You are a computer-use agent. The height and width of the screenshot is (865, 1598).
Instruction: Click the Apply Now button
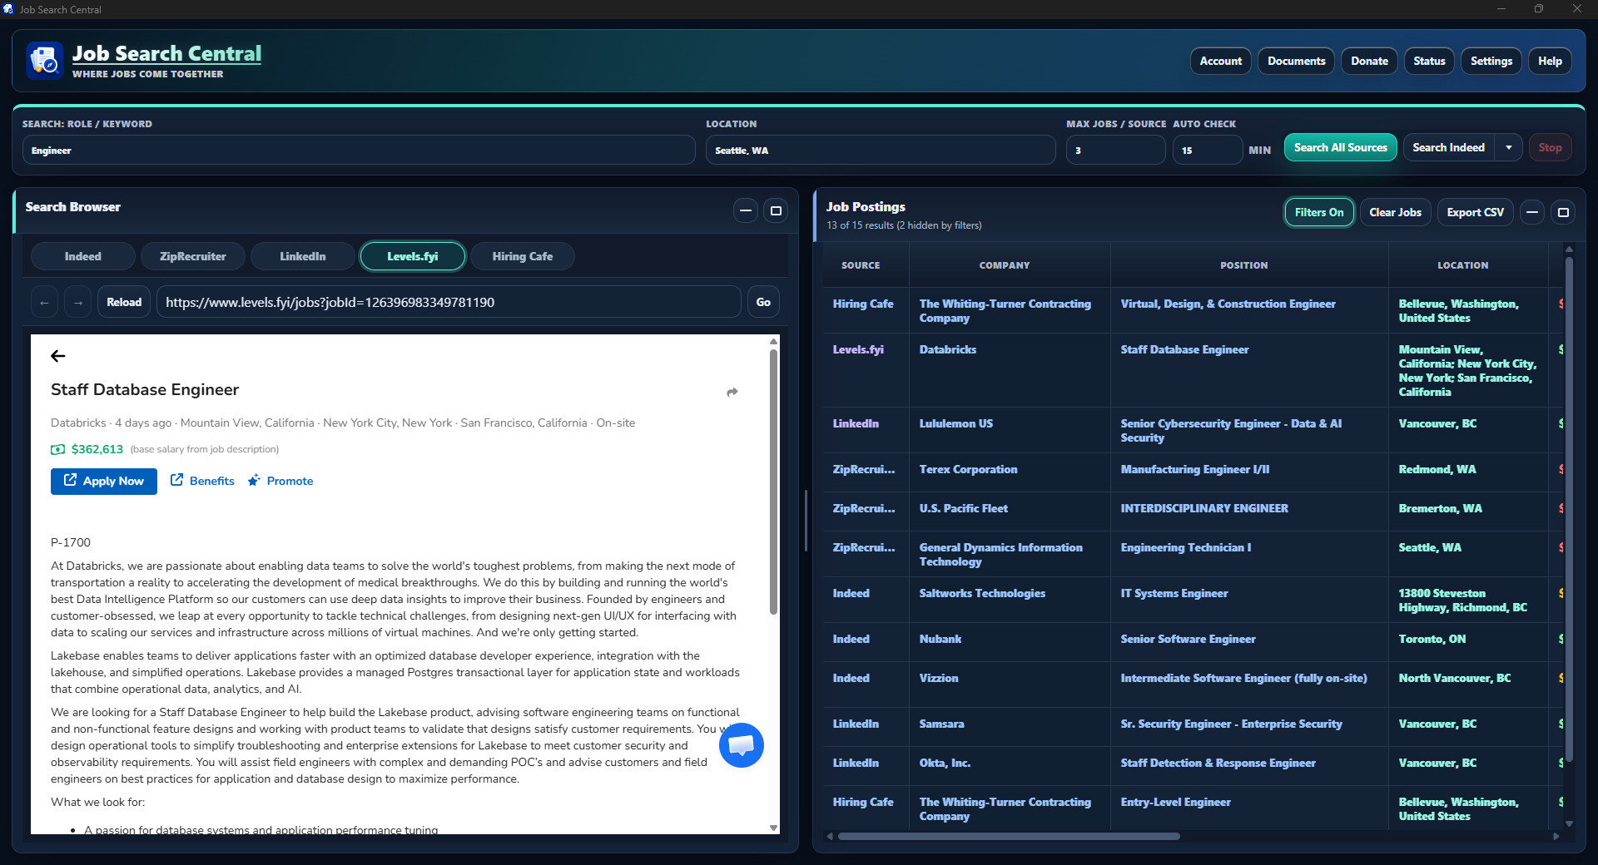104,482
